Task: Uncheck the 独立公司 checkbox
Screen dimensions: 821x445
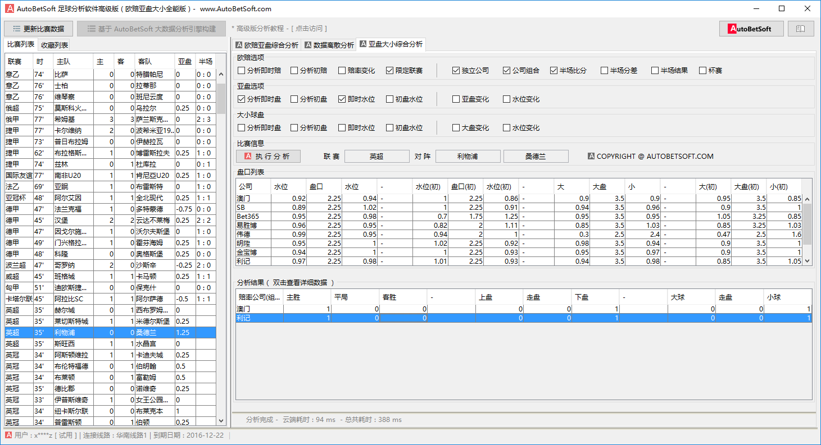Action: tap(471, 71)
